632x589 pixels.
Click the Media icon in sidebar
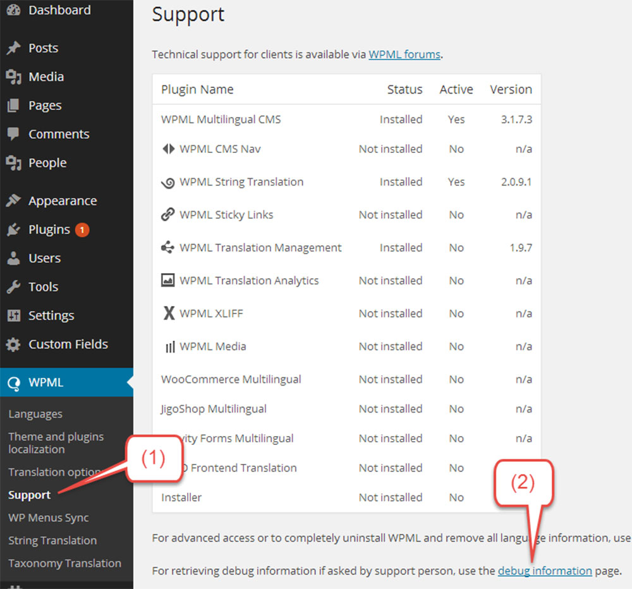coord(13,76)
